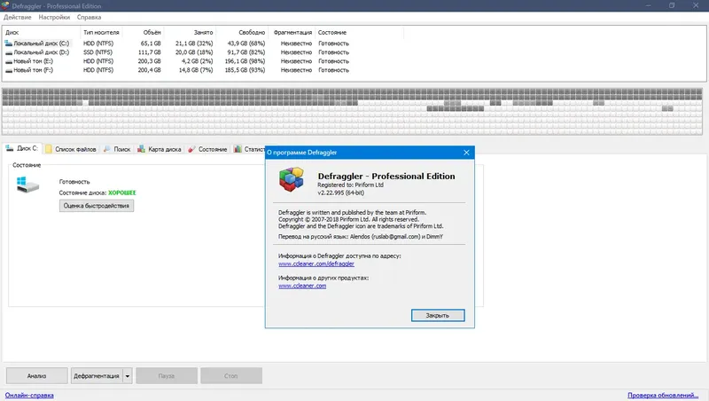Screen dimensions: 709x401
Task: Sort by the Состояние column header
Action: click(331, 33)
